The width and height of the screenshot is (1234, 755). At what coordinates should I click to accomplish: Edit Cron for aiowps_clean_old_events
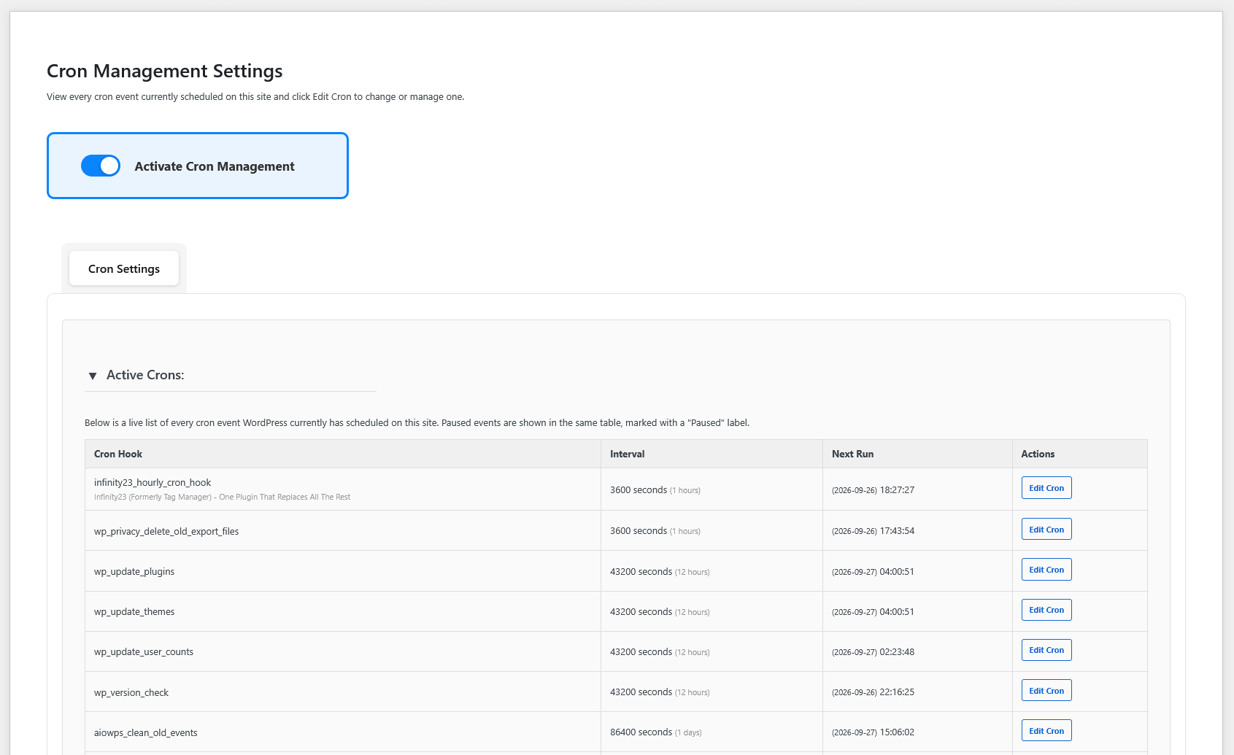click(x=1046, y=731)
